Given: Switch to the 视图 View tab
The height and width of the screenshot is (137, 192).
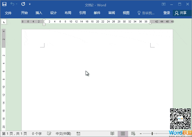Looking at the screenshot, I should click(x=126, y=13).
